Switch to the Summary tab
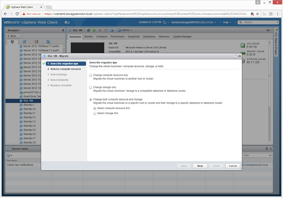The image size is (283, 198). coord(75,37)
